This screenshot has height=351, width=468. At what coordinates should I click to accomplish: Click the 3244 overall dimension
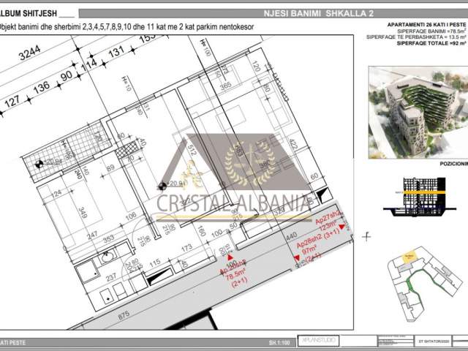pyautogui.click(x=29, y=53)
